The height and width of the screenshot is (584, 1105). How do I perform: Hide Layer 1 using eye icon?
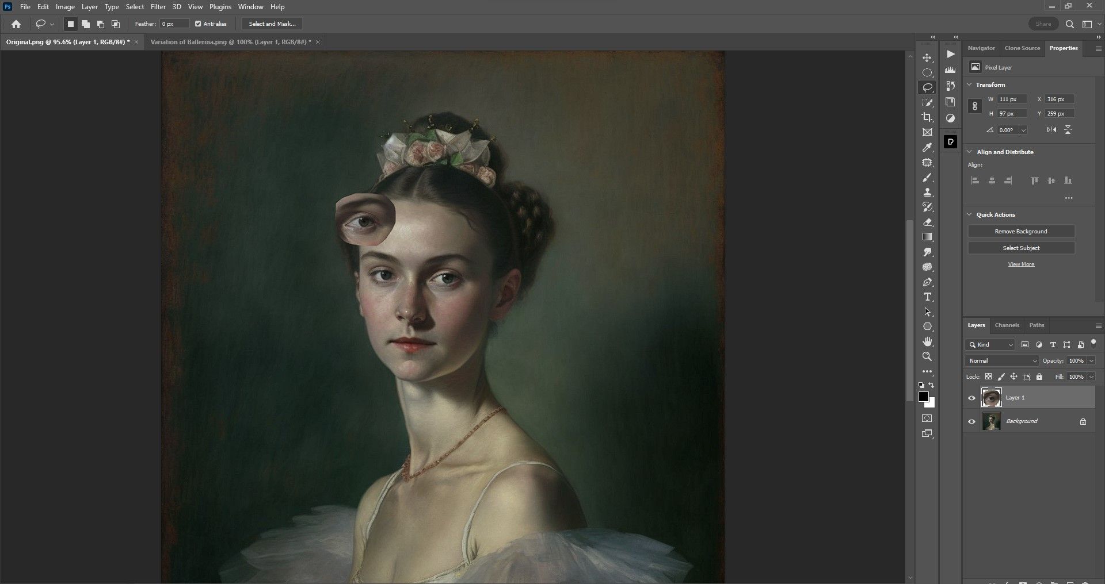pyautogui.click(x=972, y=398)
